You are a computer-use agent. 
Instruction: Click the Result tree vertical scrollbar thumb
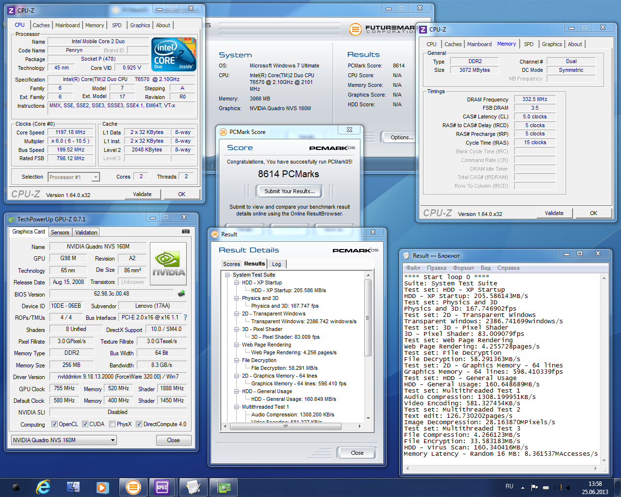[368, 318]
